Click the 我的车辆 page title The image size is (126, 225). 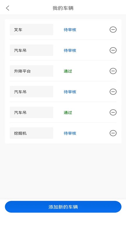coord(63,8)
